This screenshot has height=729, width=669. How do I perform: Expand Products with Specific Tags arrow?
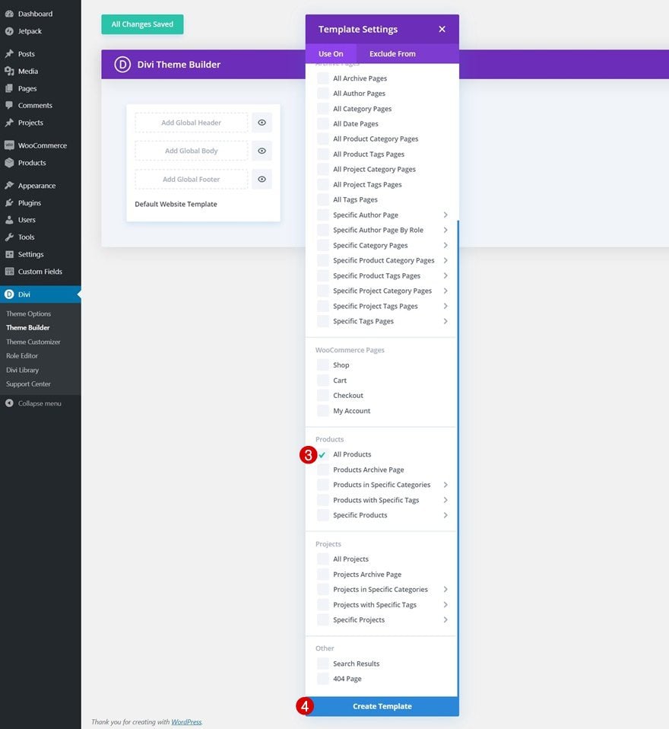445,500
